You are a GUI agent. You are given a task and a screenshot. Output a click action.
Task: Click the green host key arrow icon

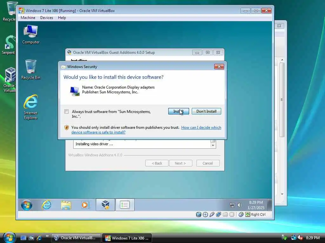(248, 215)
